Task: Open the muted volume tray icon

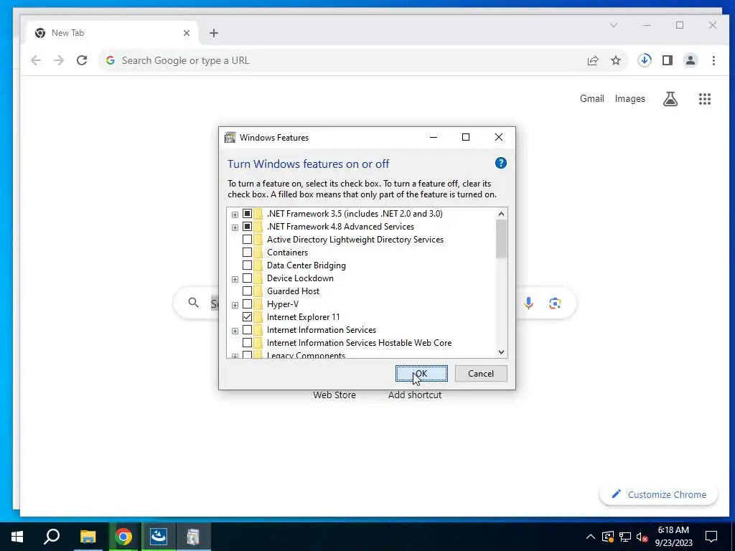Action: click(642, 537)
